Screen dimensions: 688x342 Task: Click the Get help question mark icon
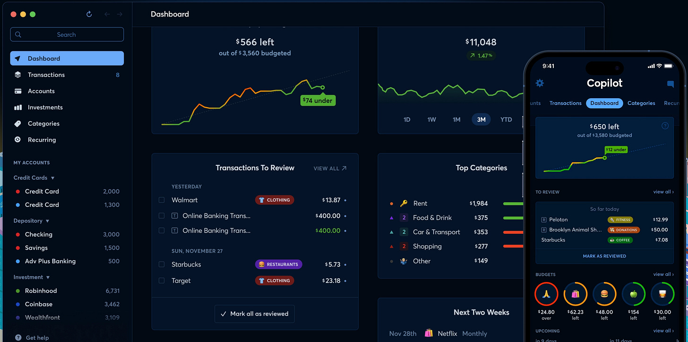[18, 338]
